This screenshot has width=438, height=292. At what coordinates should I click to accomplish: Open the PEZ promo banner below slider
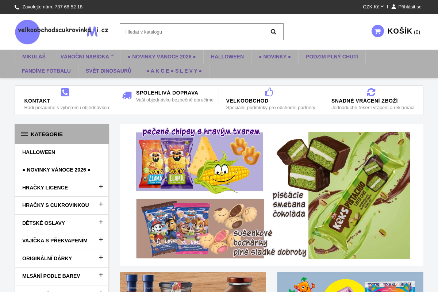tap(350, 282)
